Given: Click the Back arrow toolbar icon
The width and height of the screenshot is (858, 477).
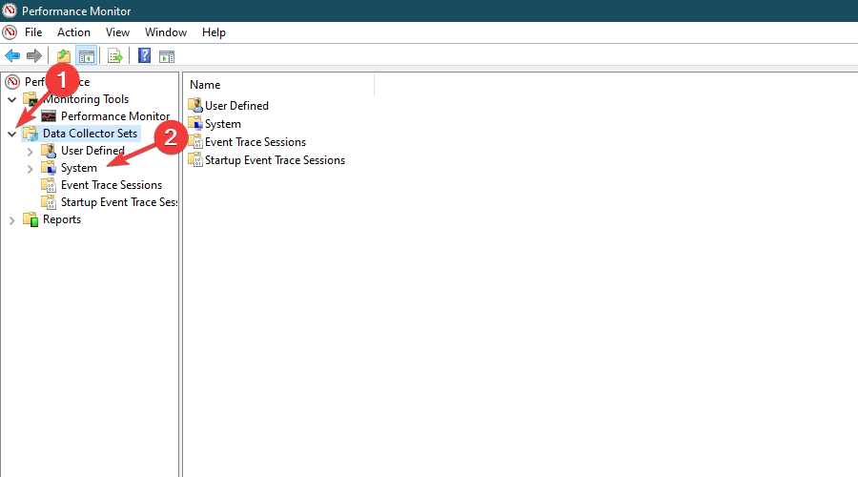Looking at the screenshot, I should 12,56.
